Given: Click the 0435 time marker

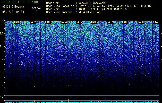Looking at the screenshot, I should 79,22.
